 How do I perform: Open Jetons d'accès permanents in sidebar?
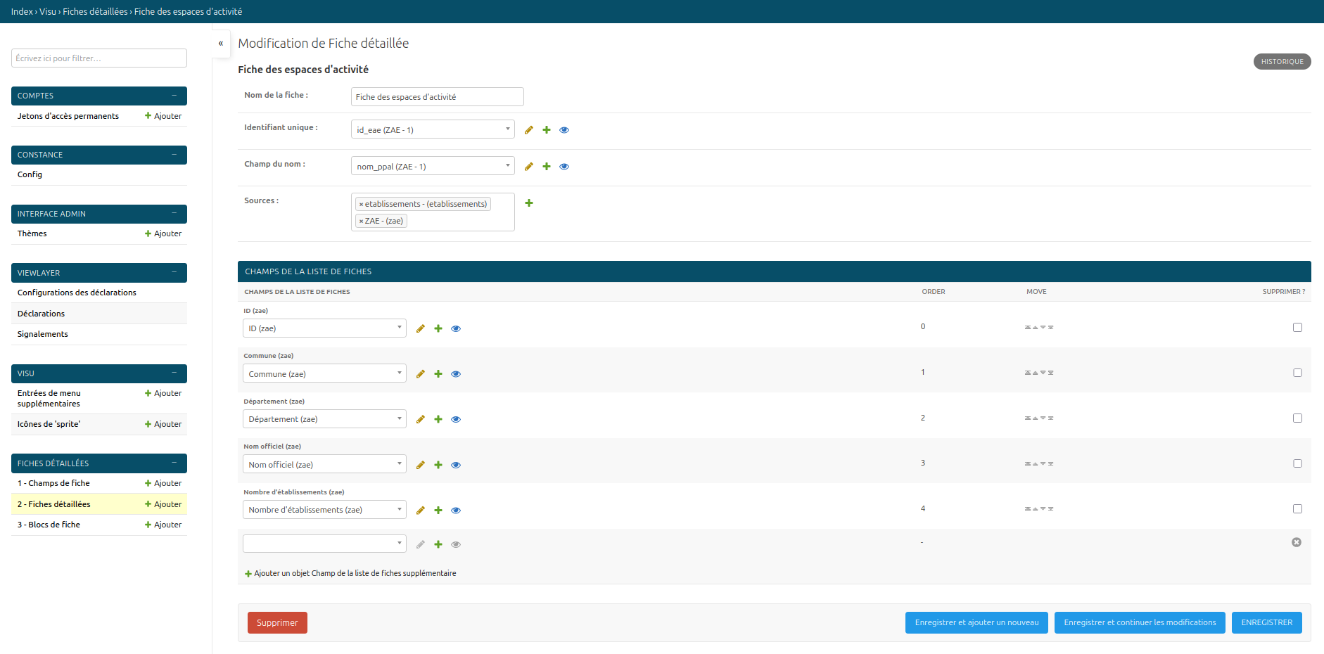tap(68, 116)
